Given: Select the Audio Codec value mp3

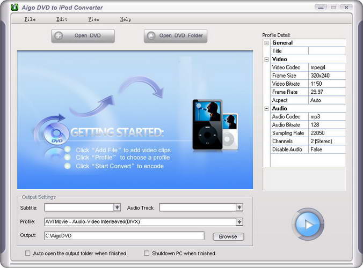Looking at the screenshot, I should 327,116.
